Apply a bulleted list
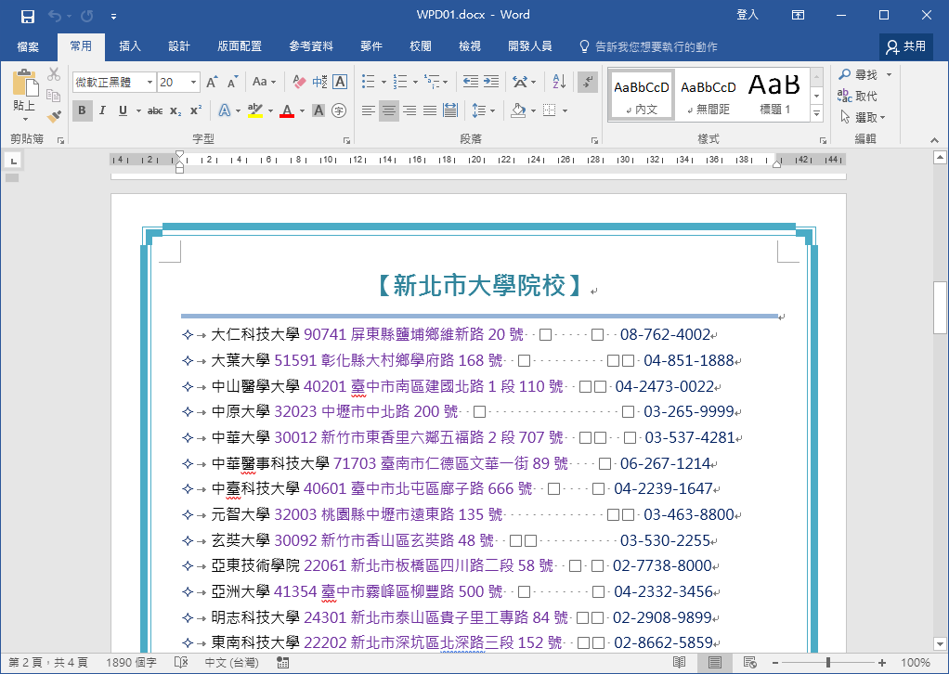 pos(367,82)
